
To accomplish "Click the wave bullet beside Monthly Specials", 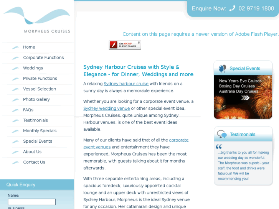I will tap(15, 131).
